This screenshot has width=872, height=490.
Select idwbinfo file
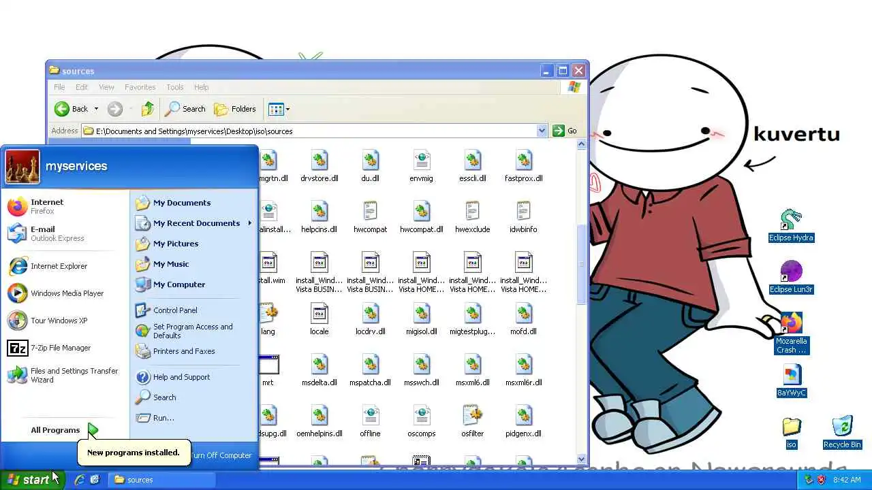pyautogui.click(x=524, y=218)
